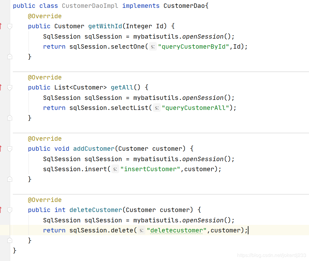Click the parameter hint before "deletecustomer"
Viewport: 309px width, 261px height.
coord(141,231)
